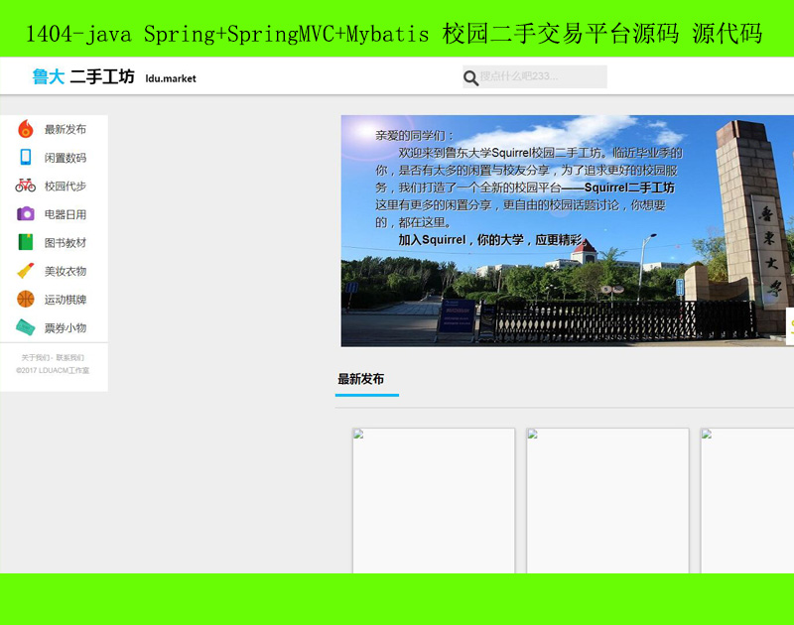Click the basketball icon for 运动棋牌
Screen dimensions: 794x625
click(x=26, y=299)
